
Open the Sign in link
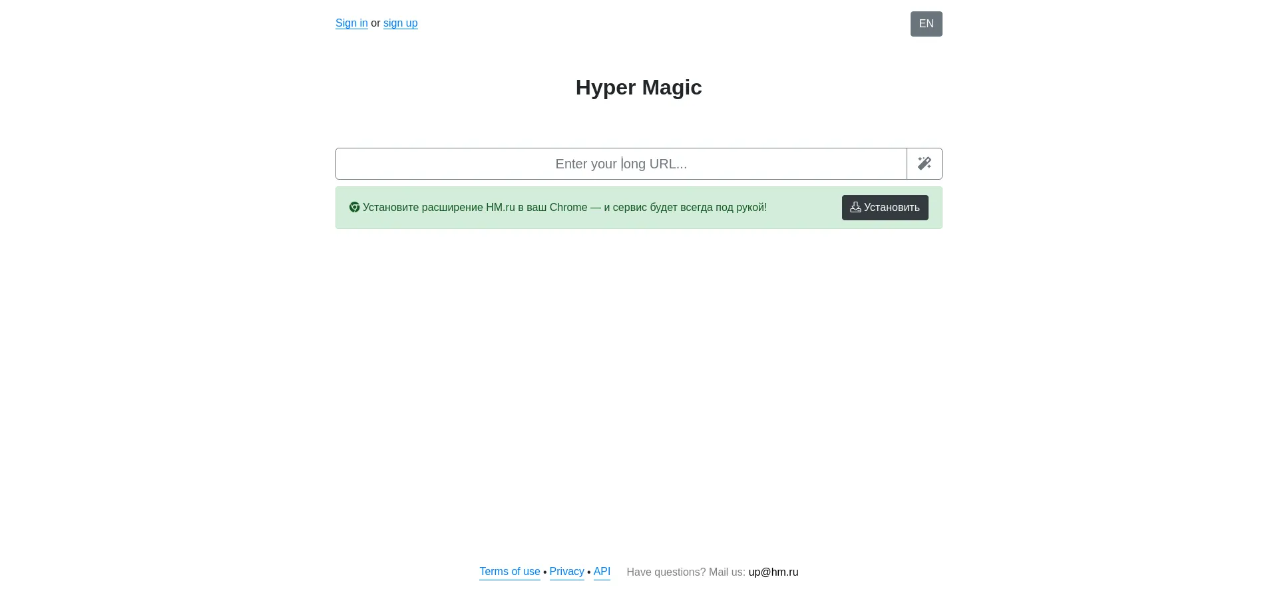pyautogui.click(x=351, y=23)
